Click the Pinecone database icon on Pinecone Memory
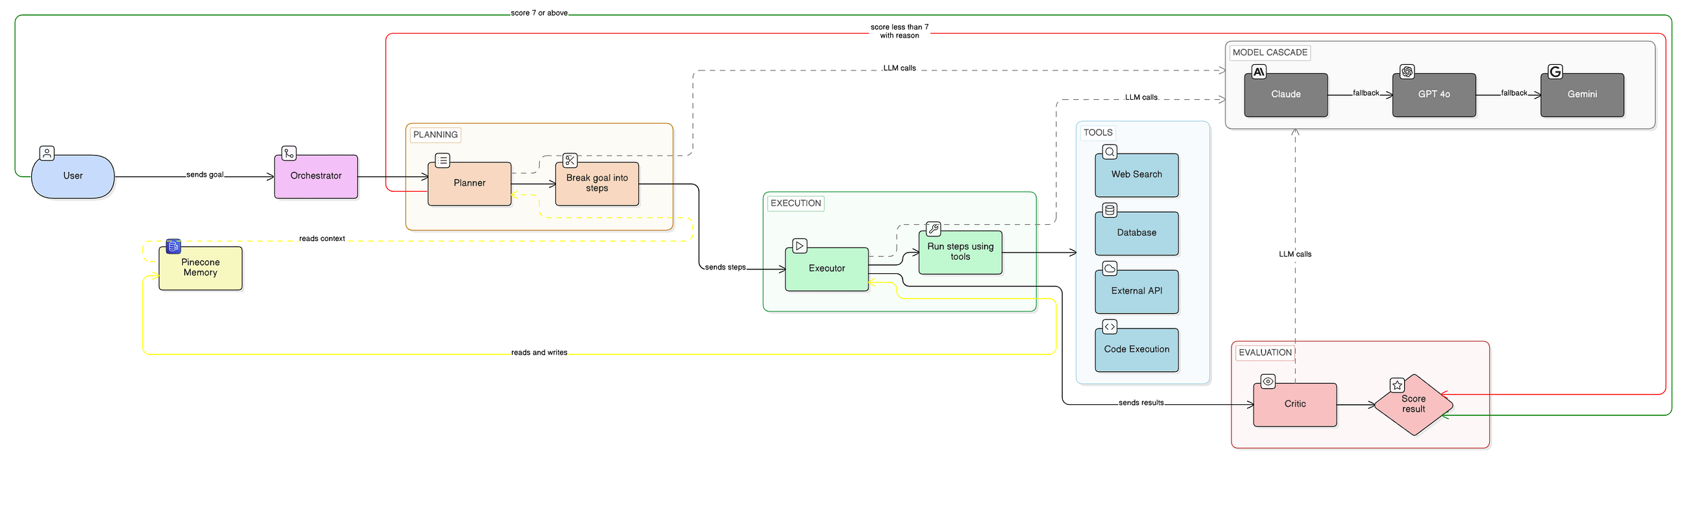The image size is (1687, 506). [x=173, y=246]
